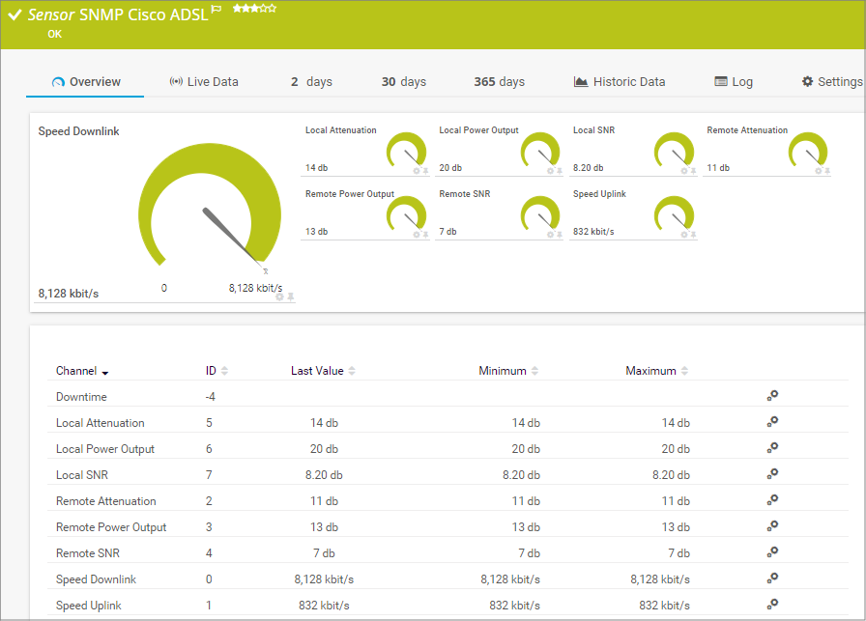The image size is (866, 621).
Task: Open the Log tab
Action: tap(734, 82)
